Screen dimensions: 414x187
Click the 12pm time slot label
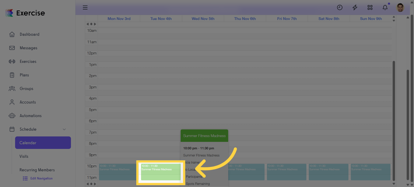coord(92,53)
